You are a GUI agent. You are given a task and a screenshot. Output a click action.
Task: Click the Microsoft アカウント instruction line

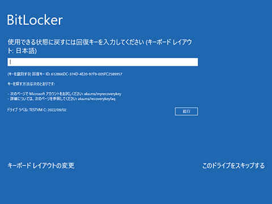click(x=65, y=93)
